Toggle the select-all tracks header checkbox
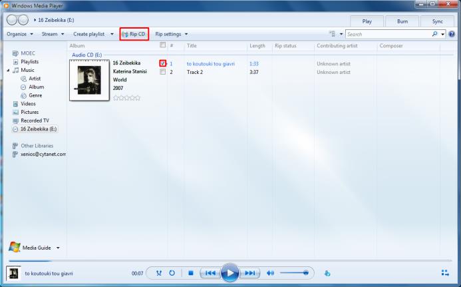The width and height of the screenshot is (461, 287). [x=162, y=45]
